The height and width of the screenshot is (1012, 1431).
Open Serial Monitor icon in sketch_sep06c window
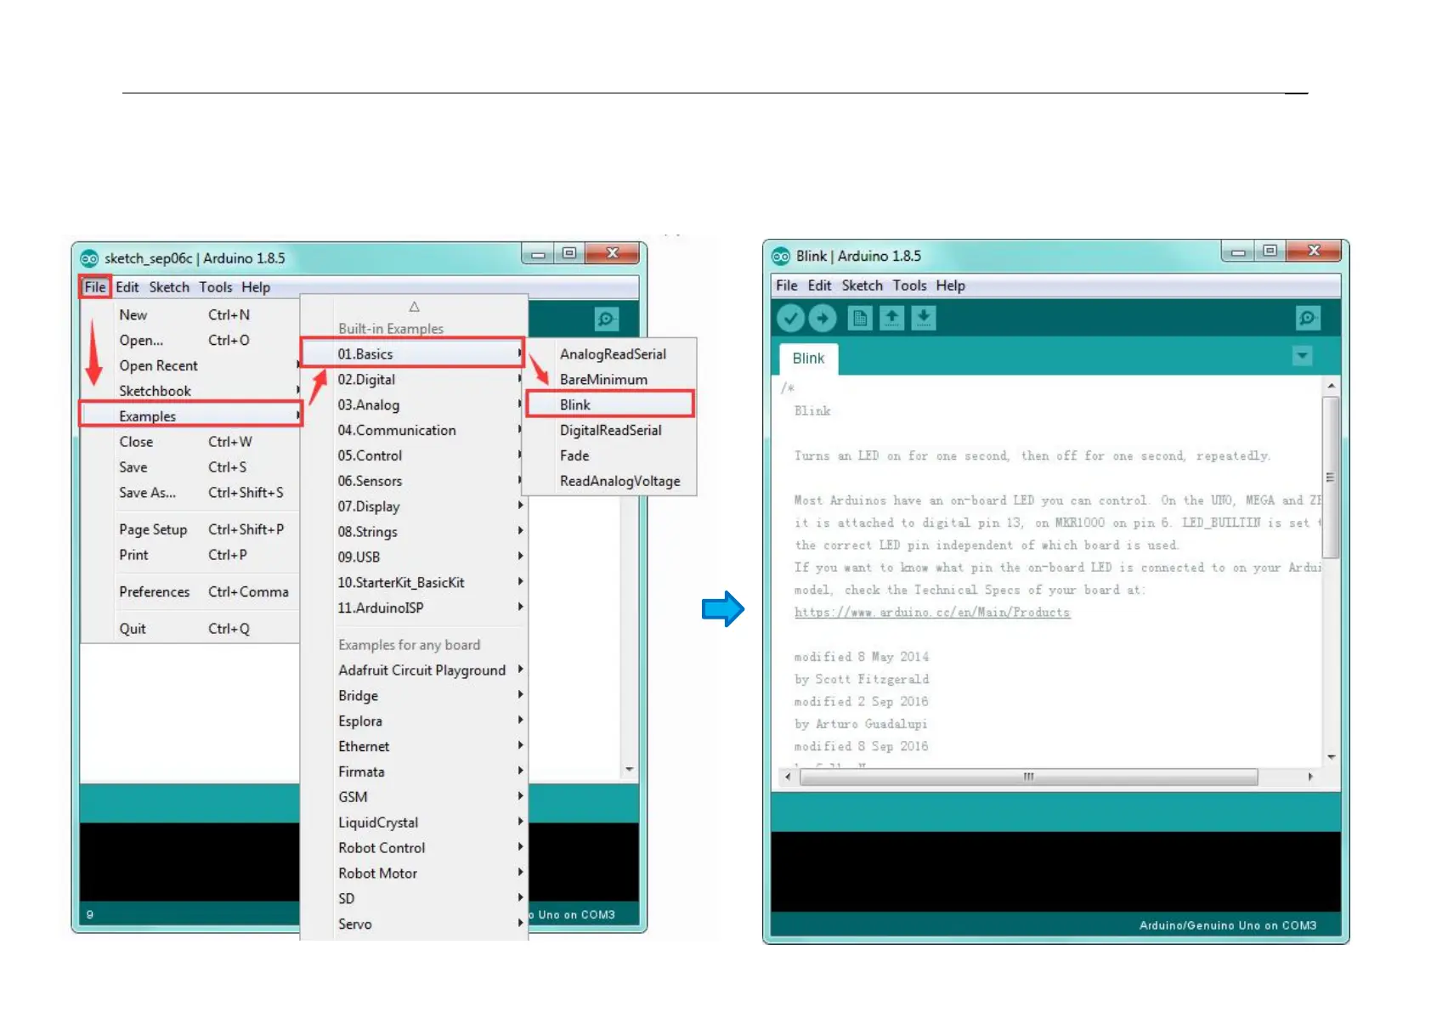pos(606,319)
